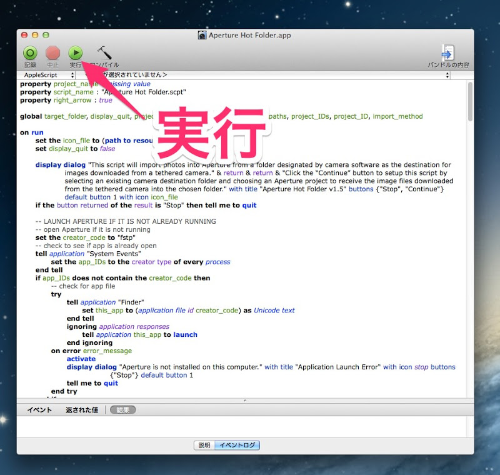The height and width of the screenshot is (475, 500).
Task: Show the イベントログ event log pane
Action: 237,445
